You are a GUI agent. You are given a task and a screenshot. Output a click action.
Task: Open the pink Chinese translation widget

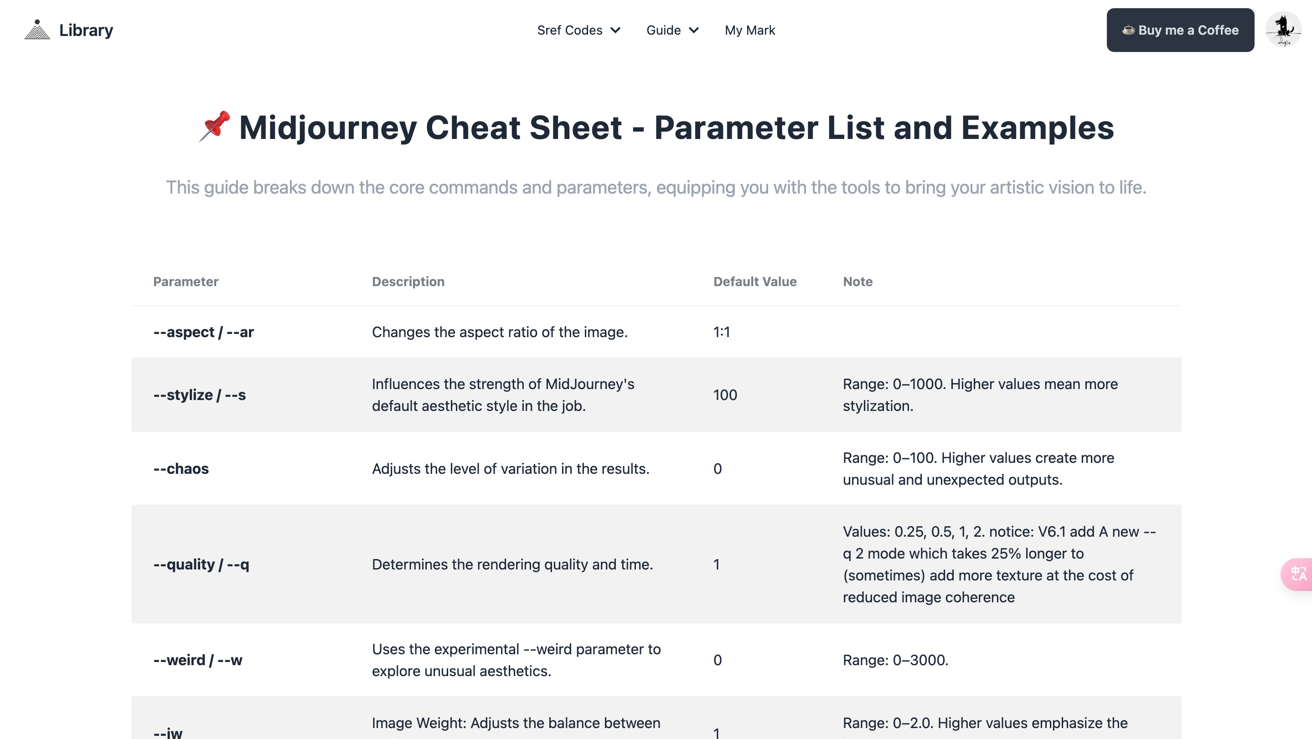click(1300, 574)
